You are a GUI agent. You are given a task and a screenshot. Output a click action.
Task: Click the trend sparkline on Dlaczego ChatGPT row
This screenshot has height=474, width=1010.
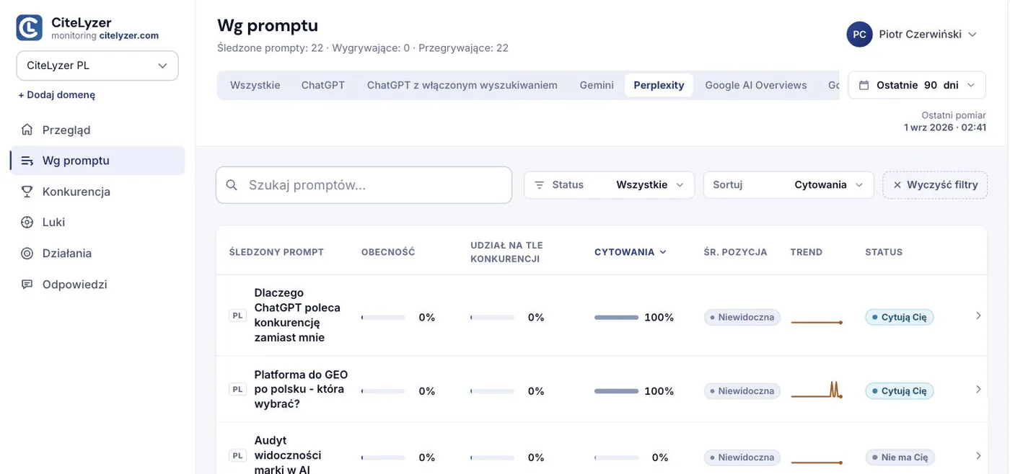tap(817, 321)
